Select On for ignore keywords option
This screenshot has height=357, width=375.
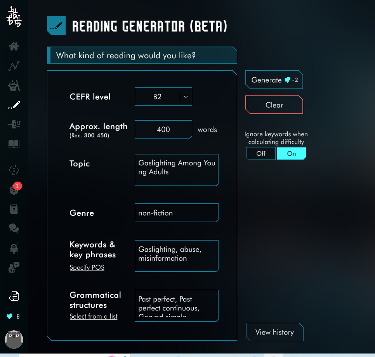coord(291,154)
